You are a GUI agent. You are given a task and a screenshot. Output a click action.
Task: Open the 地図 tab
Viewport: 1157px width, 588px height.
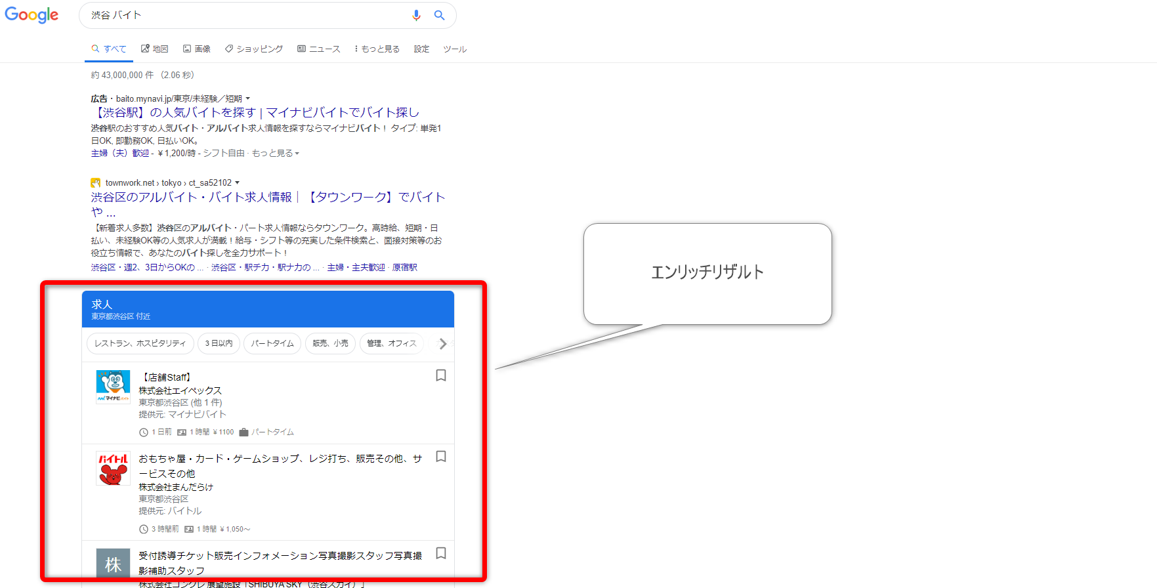pyautogui.click(x=155, y=49)
